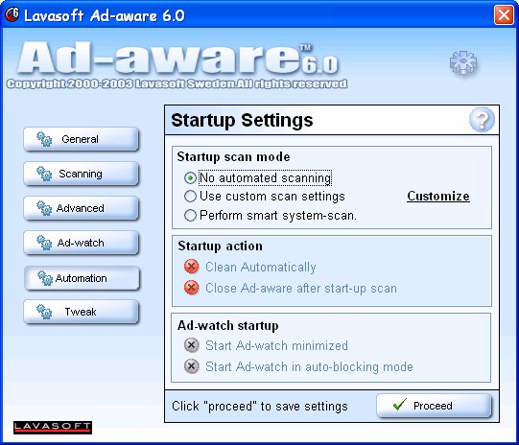Close the Ad-aware window
This screenshot has height=445, width=519.
[x=504, y=15]
